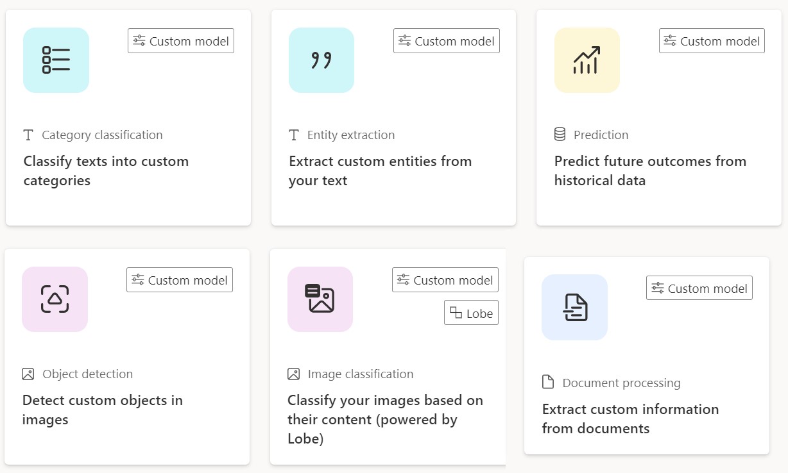
Task: Click the Image classification picture icon
Action: pos(320,299)
